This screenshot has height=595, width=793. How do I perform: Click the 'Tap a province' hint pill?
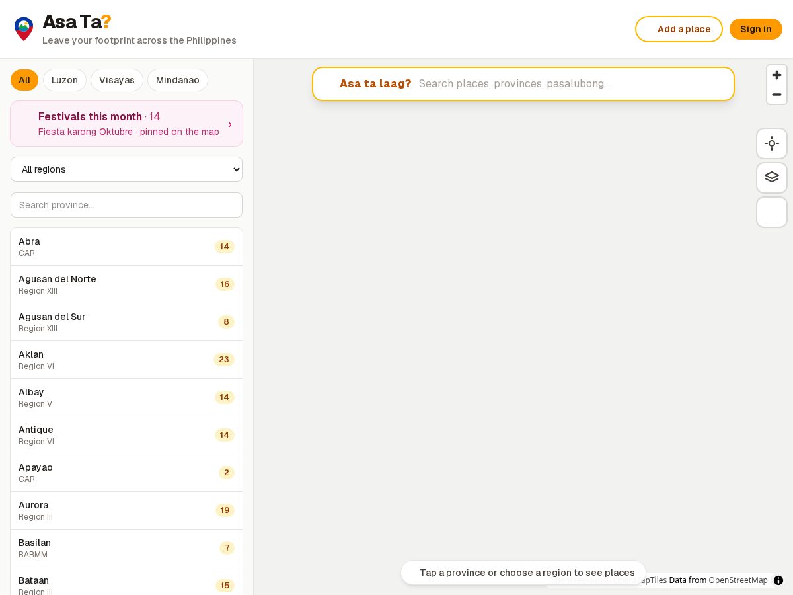[523, 573]
